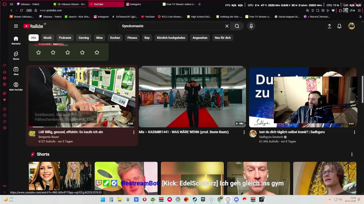Open Sadhguru Deutsch channel avatar
The width and height of the screenshot is (364, 204).
[253, 134]
